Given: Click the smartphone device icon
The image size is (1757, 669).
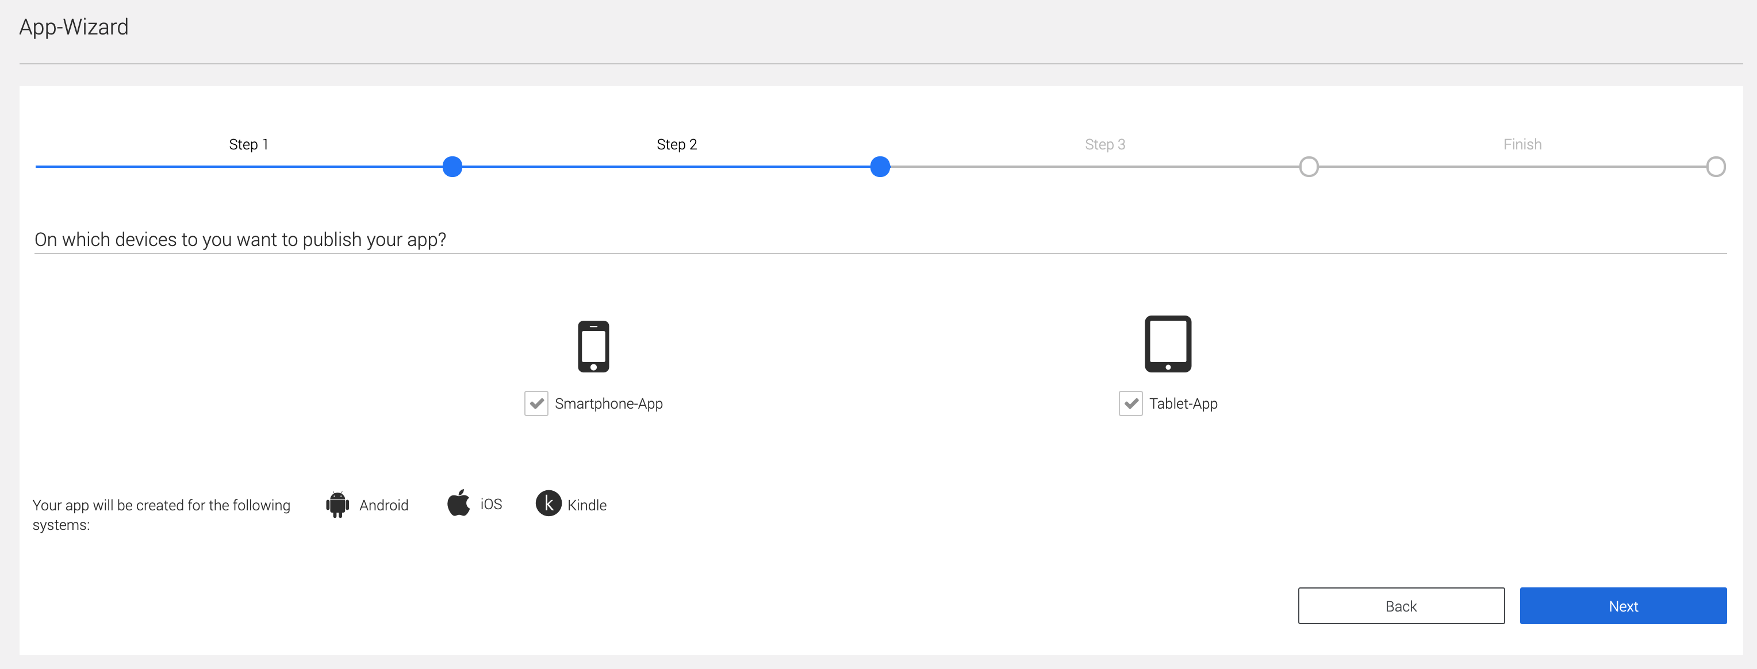Looking at the screenshot, I should (593, 346).
